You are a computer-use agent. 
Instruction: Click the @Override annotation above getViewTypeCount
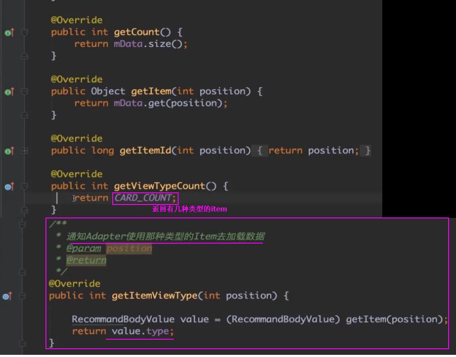(x=76, y=174)
